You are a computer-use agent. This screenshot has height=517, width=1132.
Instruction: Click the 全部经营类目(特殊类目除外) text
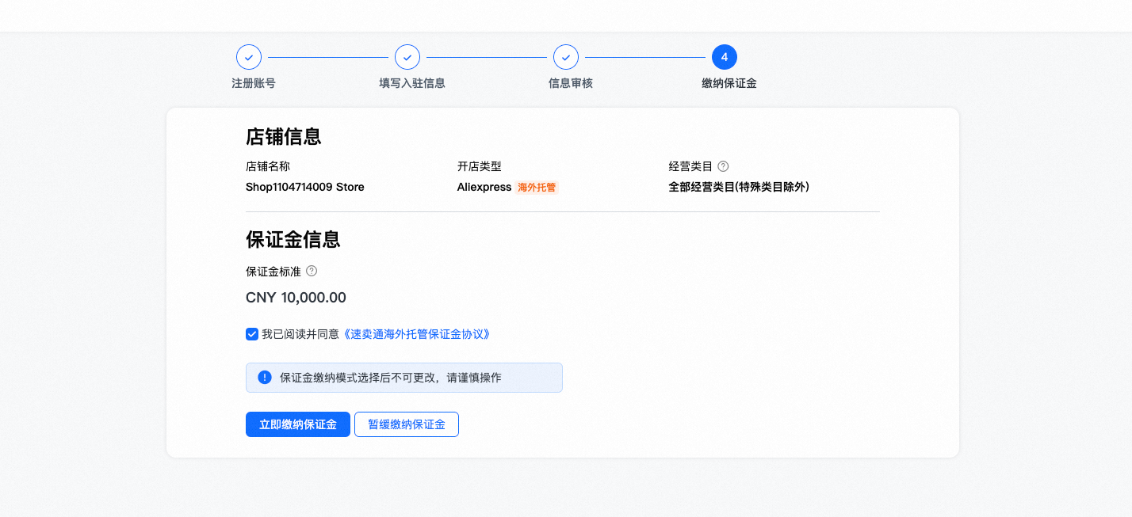click(739, 188)
